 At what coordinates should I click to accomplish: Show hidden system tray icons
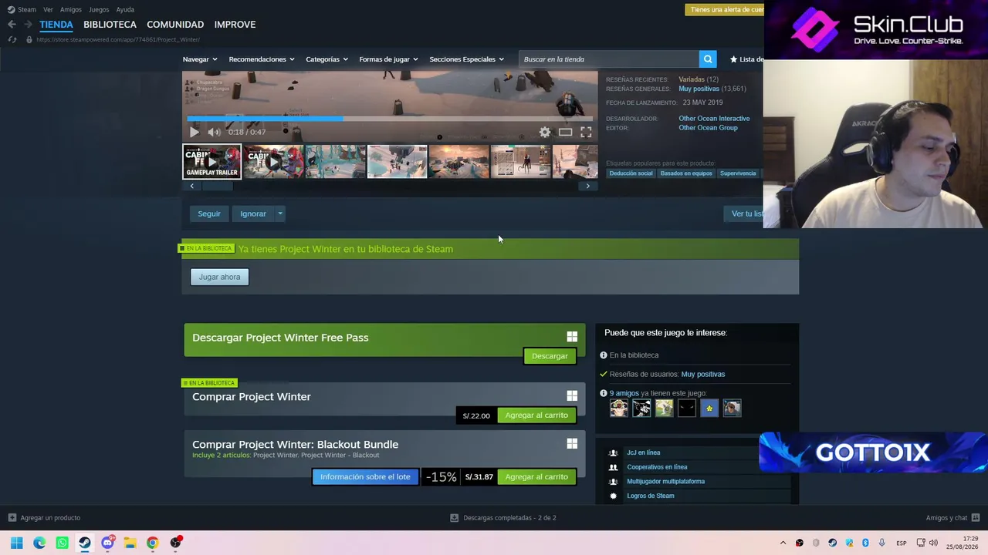(x=783, y=543)
